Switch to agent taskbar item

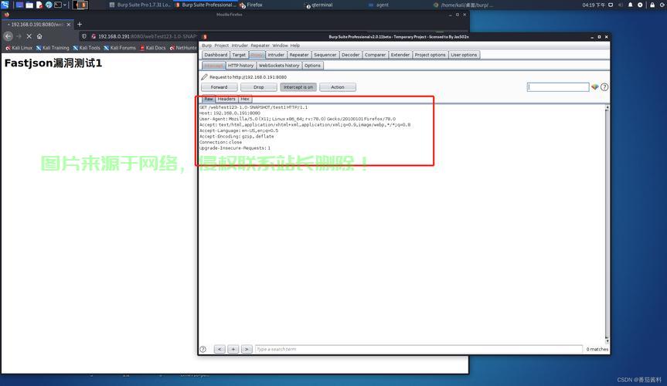click(379, 5)
